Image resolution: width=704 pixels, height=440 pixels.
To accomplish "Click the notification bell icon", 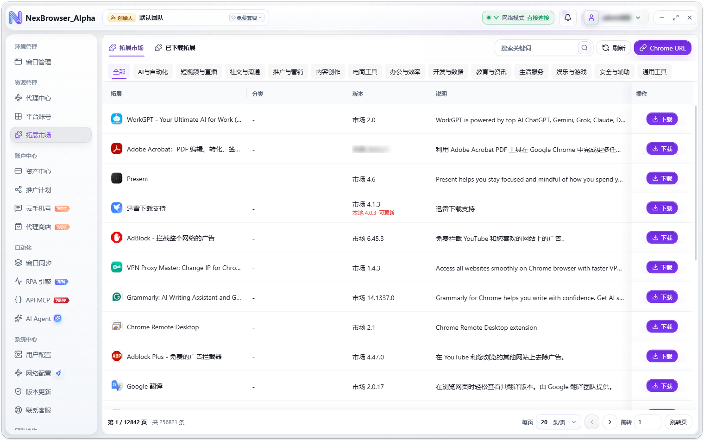I will (x=567, y=18).
